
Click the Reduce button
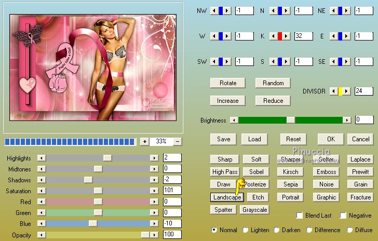[273, 101]
